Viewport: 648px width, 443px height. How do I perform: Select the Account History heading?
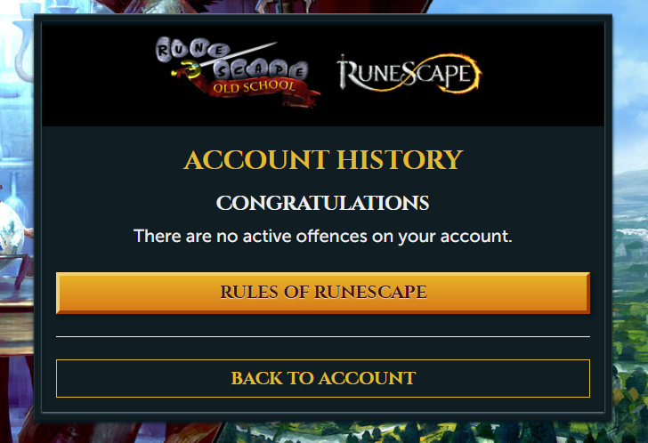click(324, 160)
